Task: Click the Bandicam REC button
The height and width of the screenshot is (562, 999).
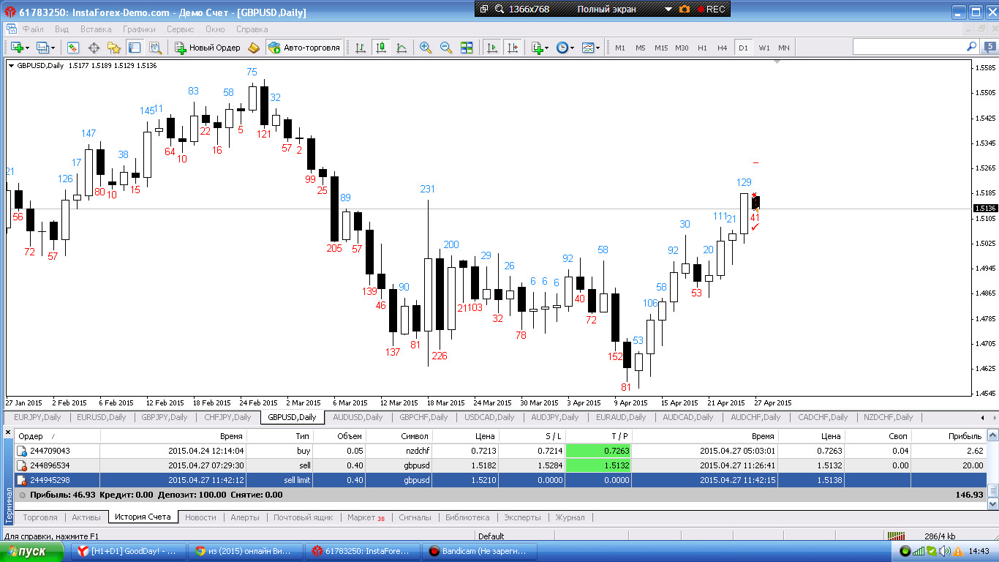Action: click(711, 10)
